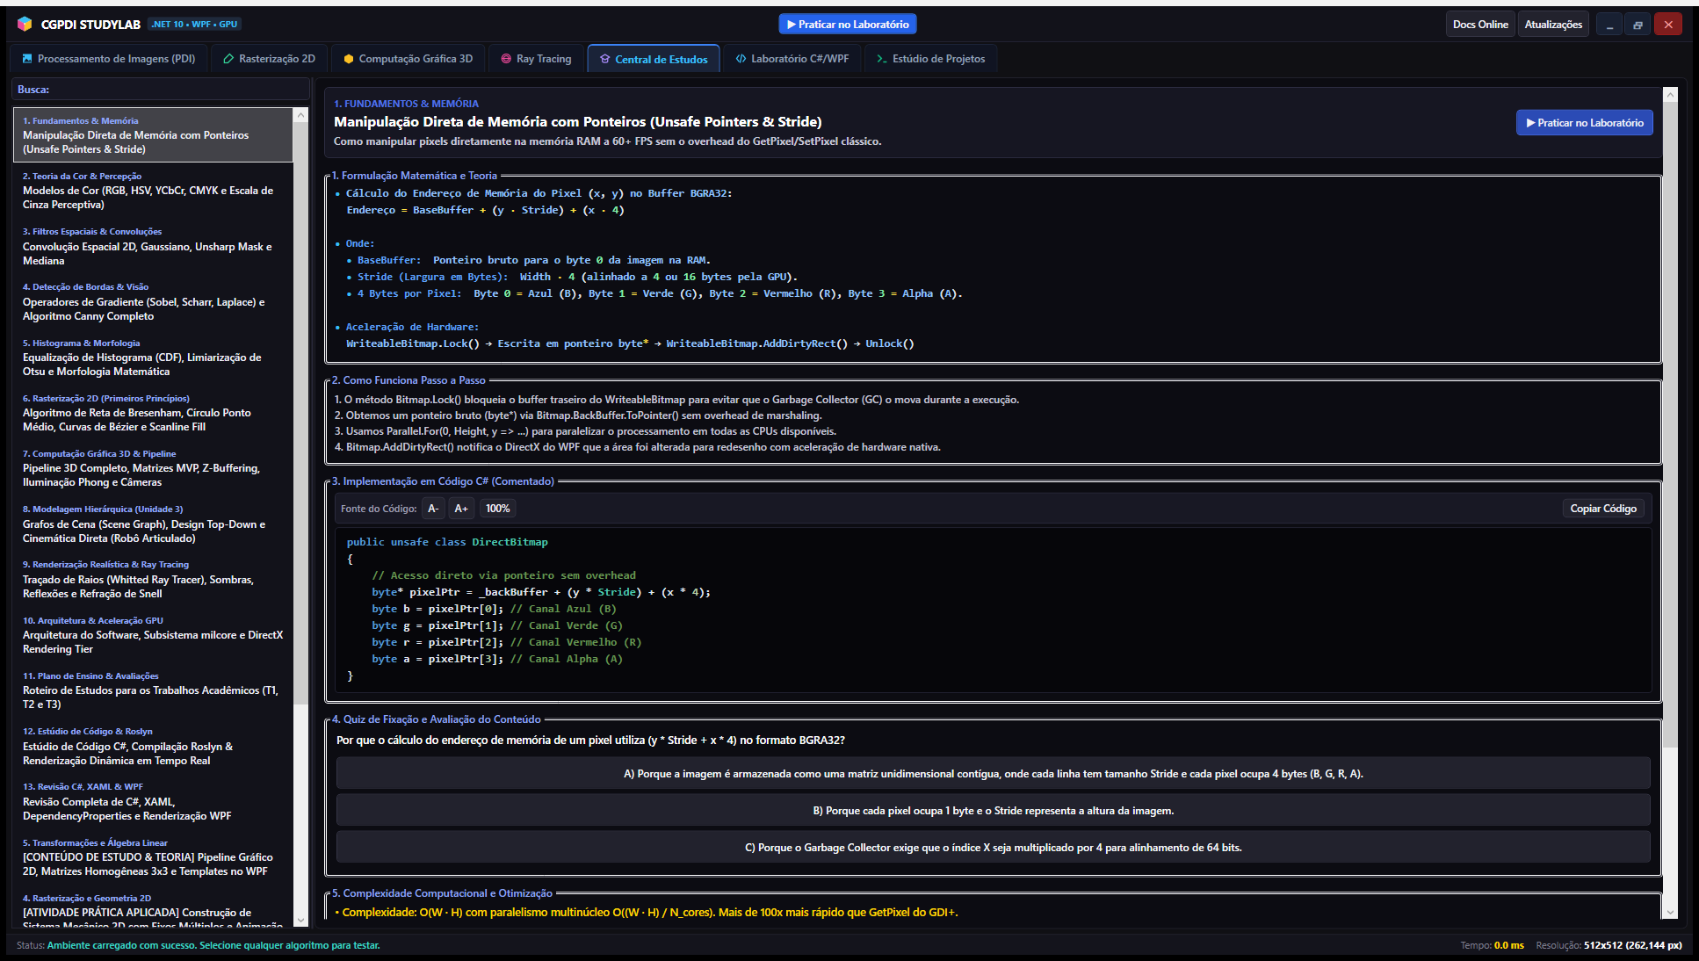The width and height of the screenshot is (1699, 961).
Task: Open the Processamento de Imagens (PDI) tab
Action: (x=109, y=59)
